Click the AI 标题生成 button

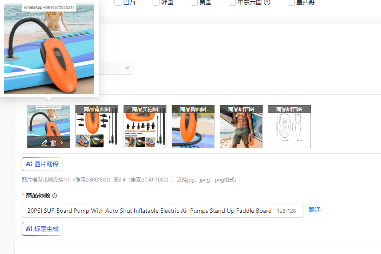point(42,229)
